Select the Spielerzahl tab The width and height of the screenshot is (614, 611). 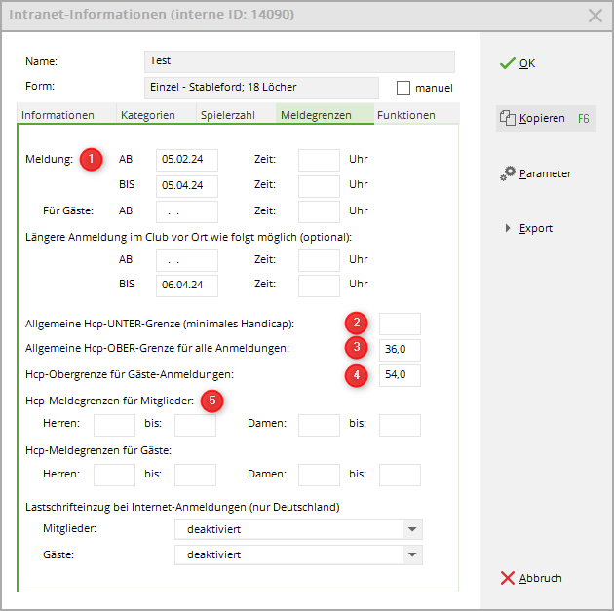click(x=228, y=115)
